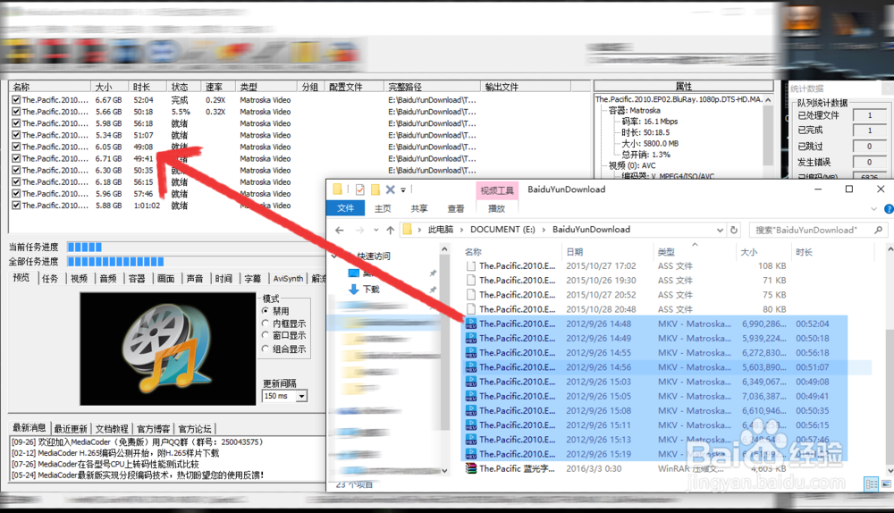Image resolution: width=894 pixels, height=513 pixels.
Task: Toggle the checkbox of the 5.34 GB item
Action: pyautogui.click(x=16, y=135)
